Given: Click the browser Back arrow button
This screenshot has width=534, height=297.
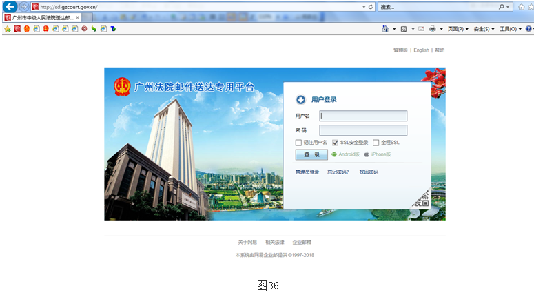Looking at the screenshot, I should (10, 6).
